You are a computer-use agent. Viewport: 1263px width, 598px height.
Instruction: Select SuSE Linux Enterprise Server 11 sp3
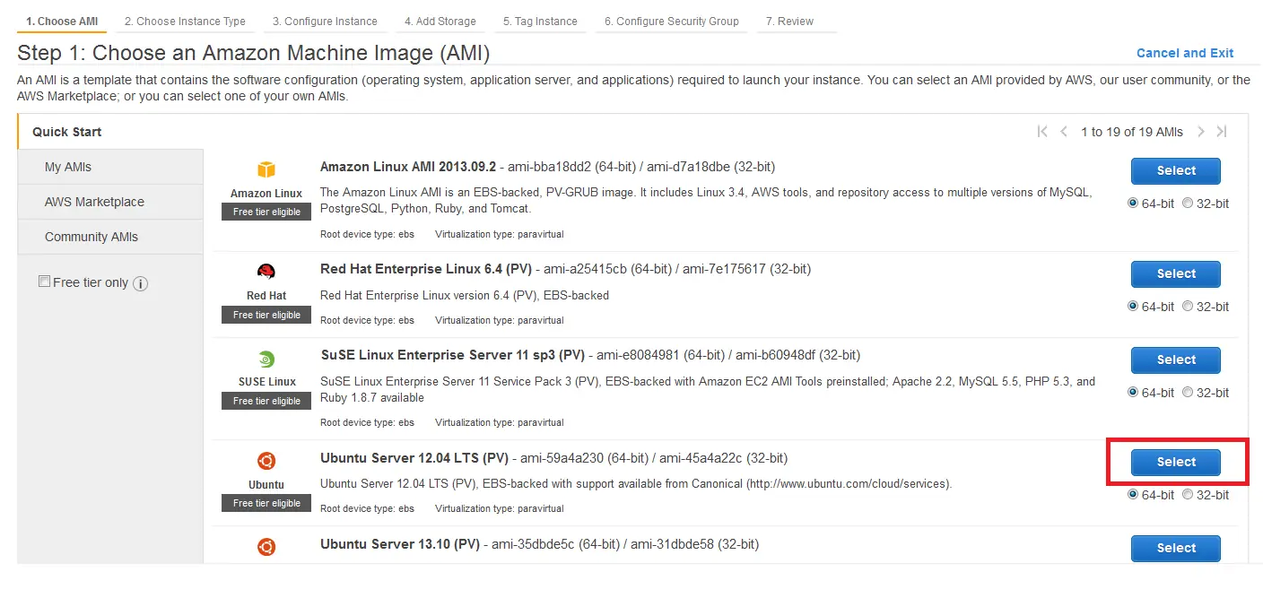1176,360
